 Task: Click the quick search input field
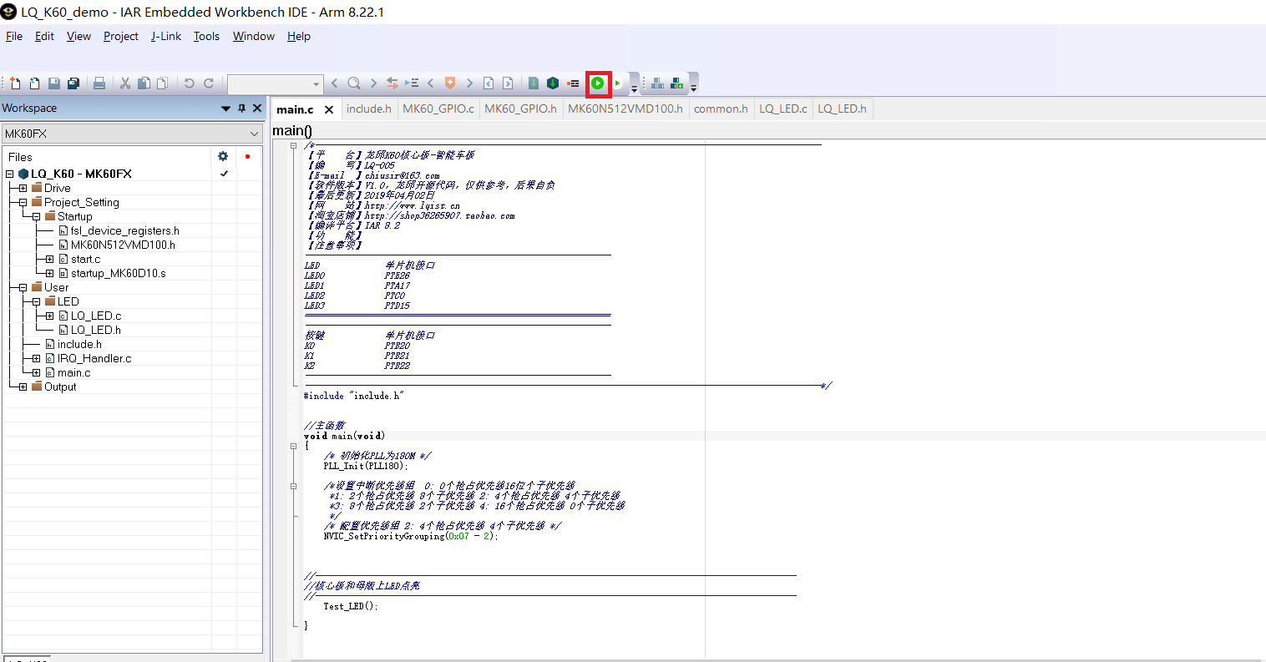(x=269, y=83)
